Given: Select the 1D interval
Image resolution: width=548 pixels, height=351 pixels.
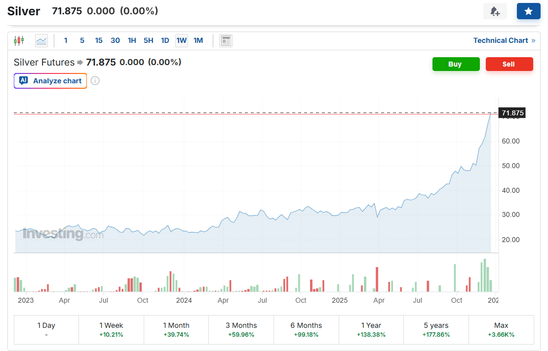Looking at the screenshot, I should tap(165, 40).
